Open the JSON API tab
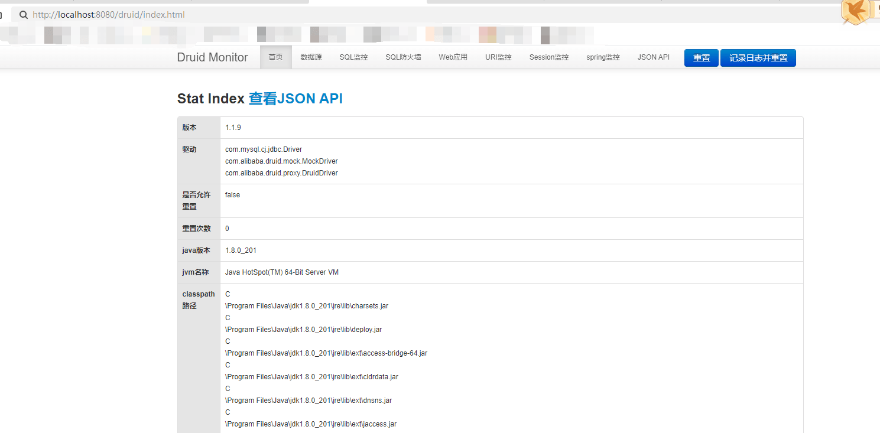The height and width of the screenshot is (433, 880). [x=653, y=57]
